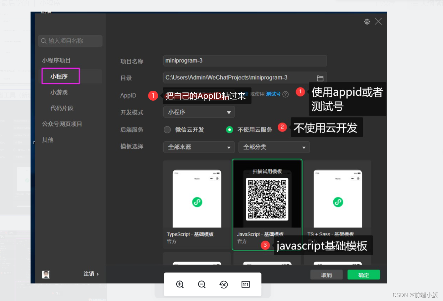Click the 测试号 link
The height and width of the screenshot is (301, 443).
(273, 94)
